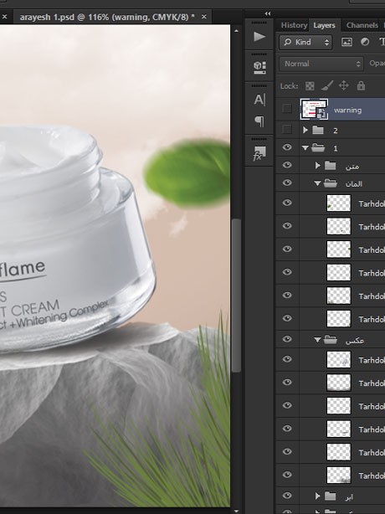Lock transparent pixels checkerboard icon
The width and height of the screenshot is (385, 514).
coord(310,86)
